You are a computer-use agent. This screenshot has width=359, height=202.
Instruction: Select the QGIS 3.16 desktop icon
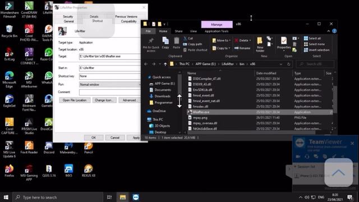pos(49,171)
